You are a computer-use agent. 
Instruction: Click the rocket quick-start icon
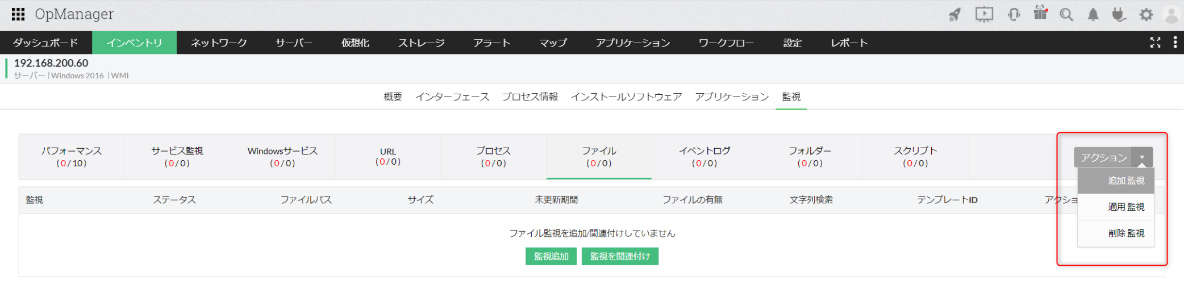pos(955,15)
